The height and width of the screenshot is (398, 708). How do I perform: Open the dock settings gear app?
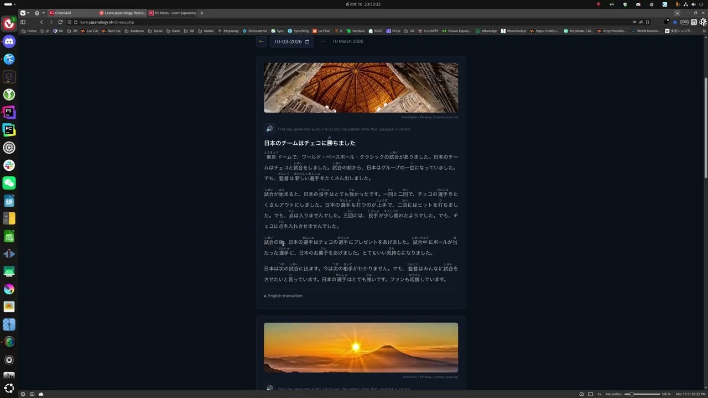[9, 148]
